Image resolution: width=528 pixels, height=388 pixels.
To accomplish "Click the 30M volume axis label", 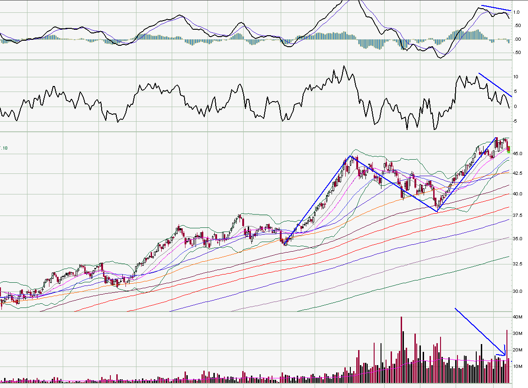I will coord(517,334).
